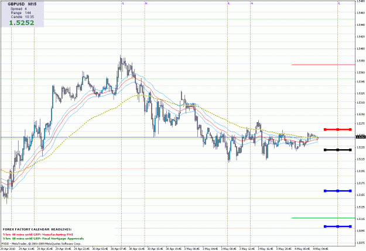Select the thin red horizontal line near 1.5380
This screenshot has height=251, width=366.
pos(323,64)
